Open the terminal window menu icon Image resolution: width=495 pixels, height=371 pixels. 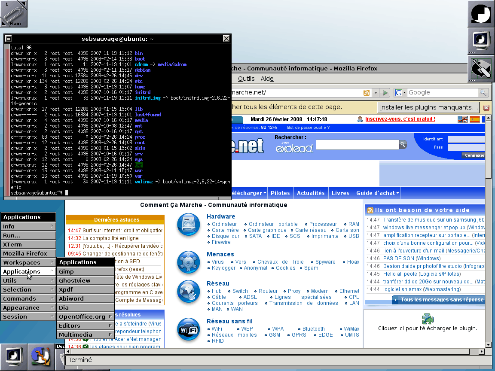point(9,39)
